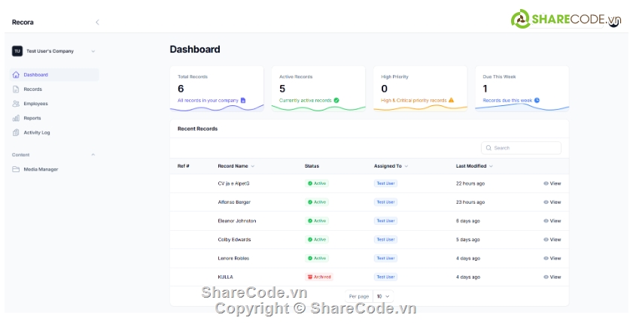Click the Dashboard home icon in sidebar
This screenshot has width=630, height=324.
(16, 75)
